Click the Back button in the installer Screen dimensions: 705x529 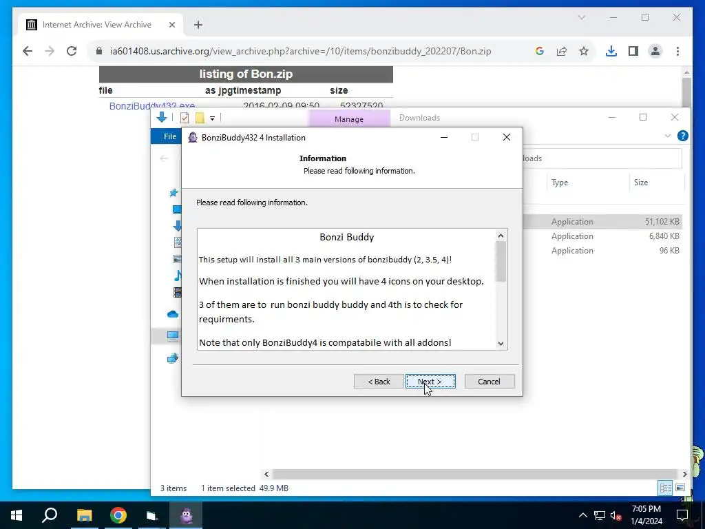click(x=379, y=382)
